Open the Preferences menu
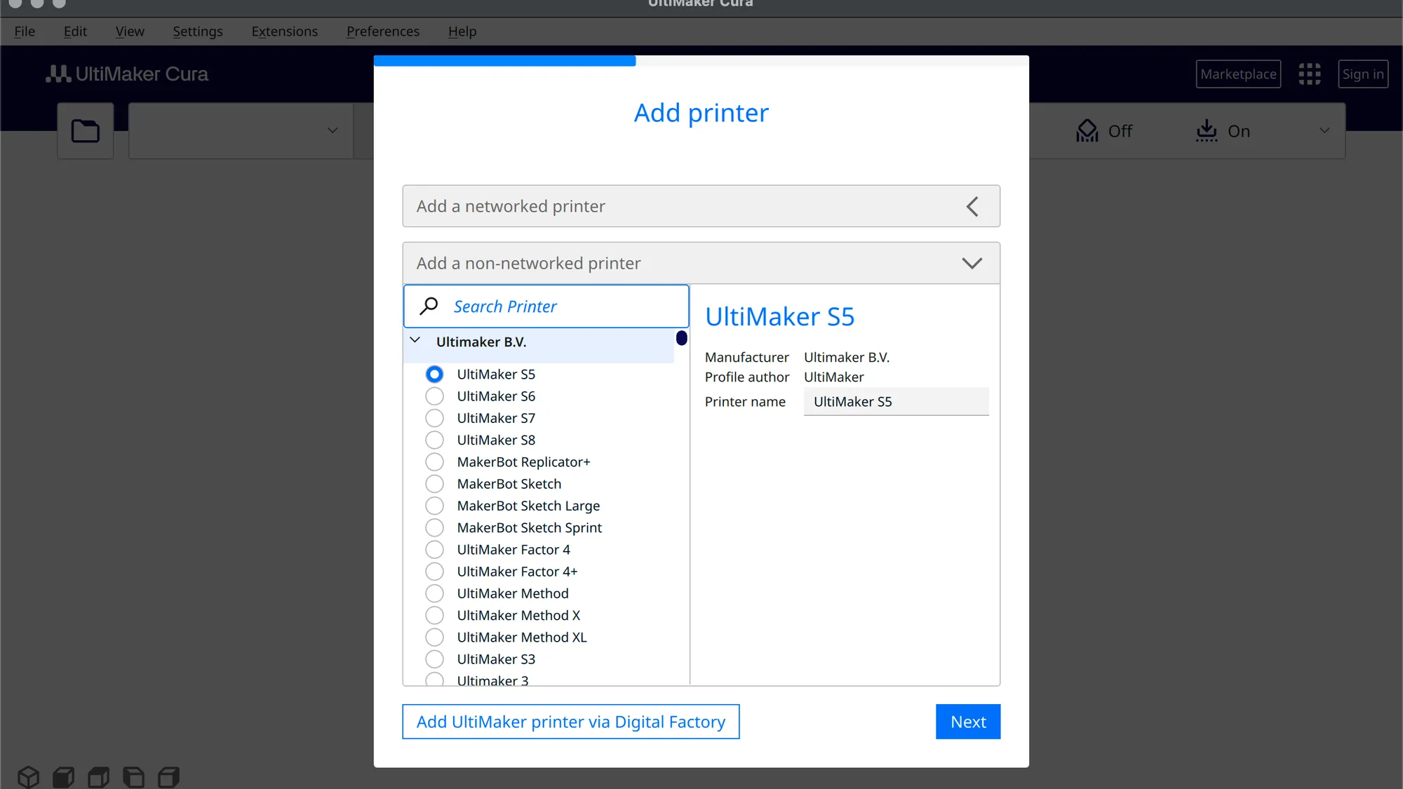 coord(383,32)
